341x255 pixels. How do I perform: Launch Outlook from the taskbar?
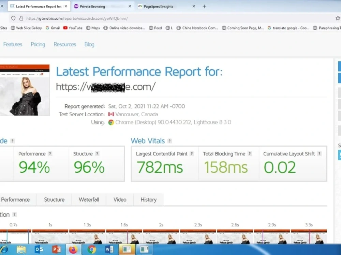(x=39, y=250)
